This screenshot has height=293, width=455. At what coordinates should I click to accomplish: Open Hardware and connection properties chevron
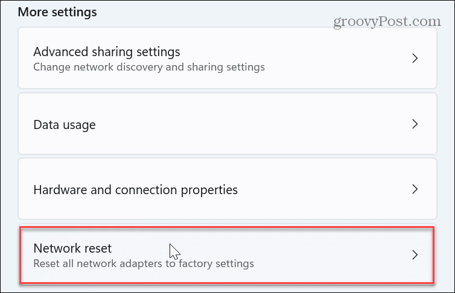pyautogui.click(x=415, y=189)
